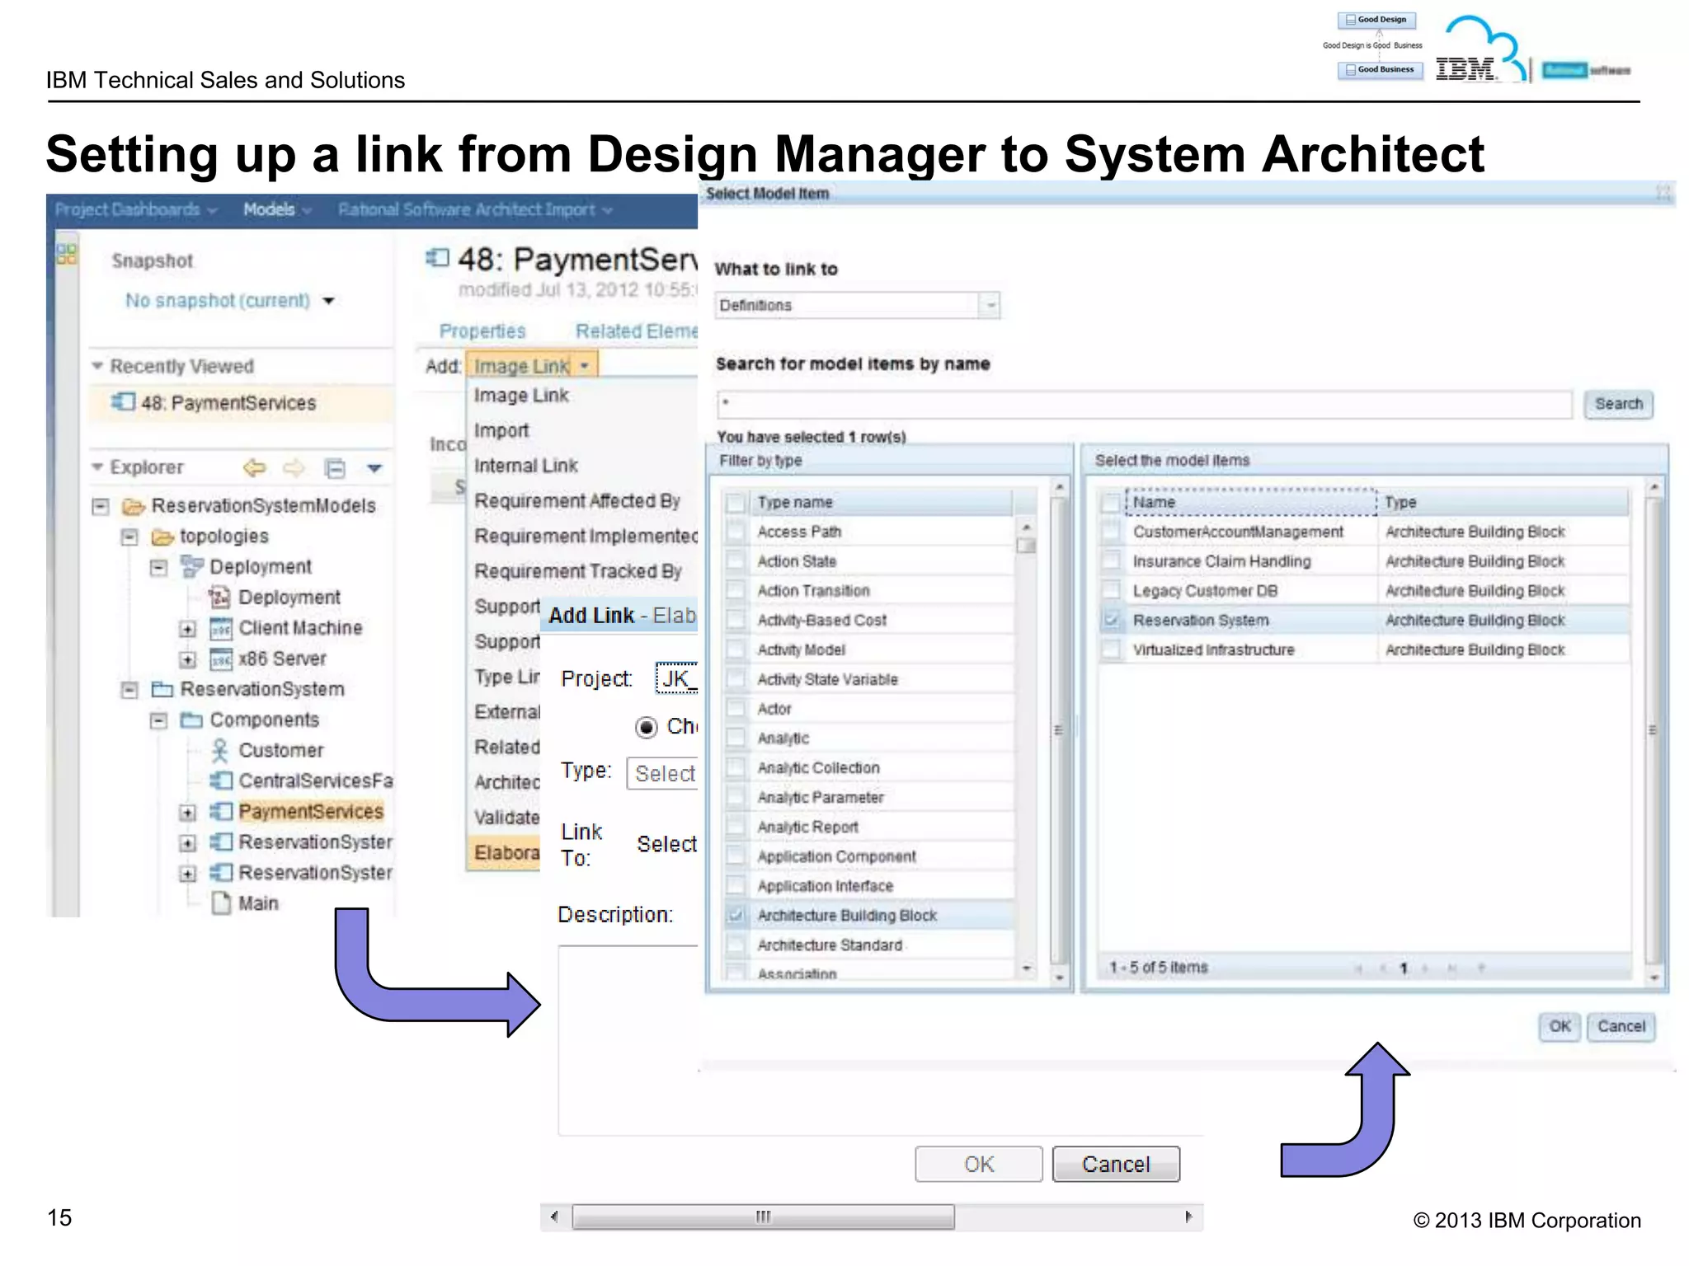Uncheck the Architecture Building Block type filter
The image size is (1689, 1266).
(736, 916)
